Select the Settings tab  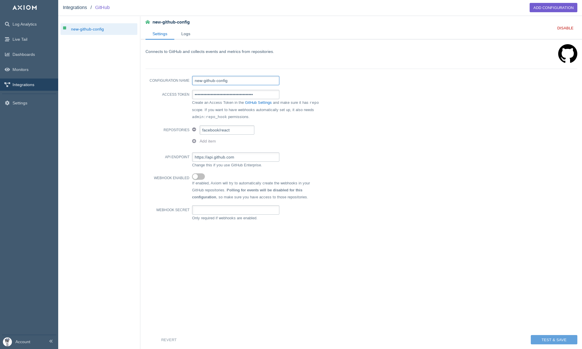pyautogui.click(x=160, y=34)
